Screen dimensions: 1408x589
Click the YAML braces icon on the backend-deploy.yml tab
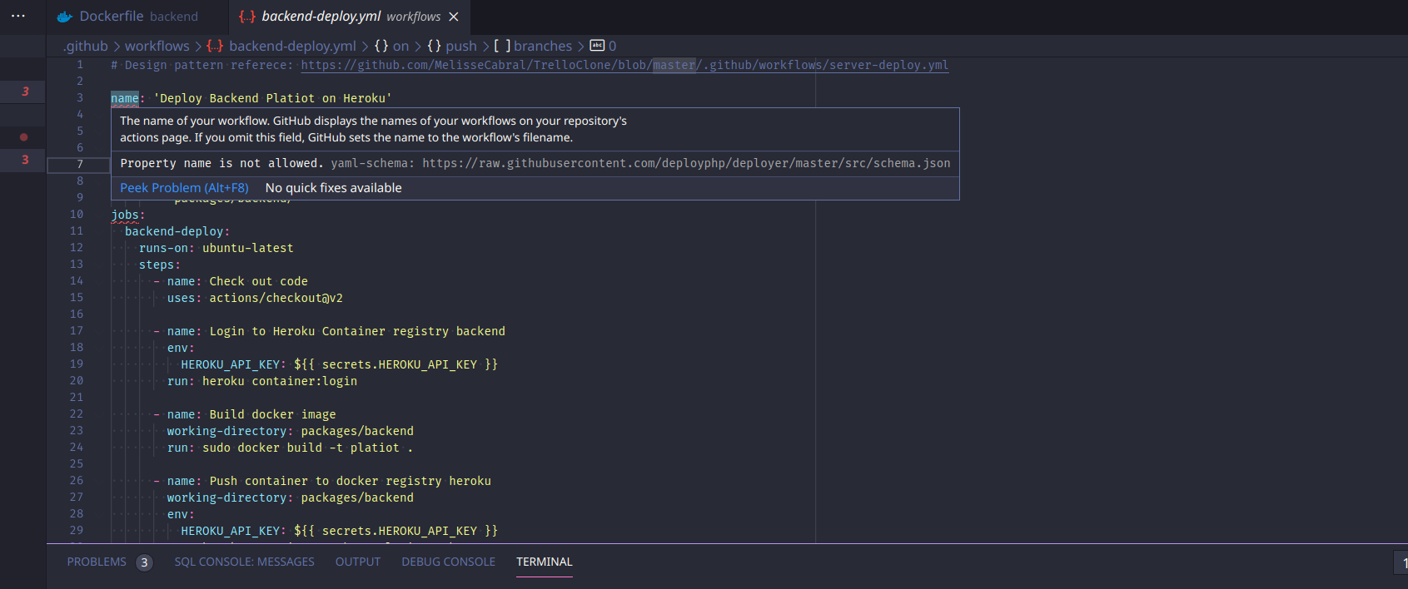(247, 17)
